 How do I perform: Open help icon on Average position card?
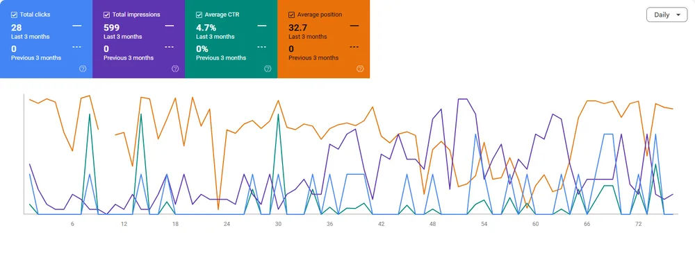360,69
